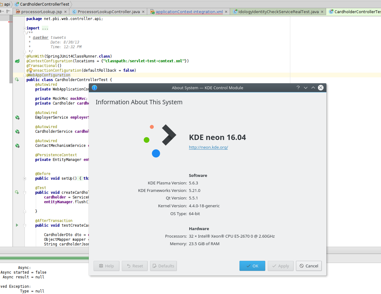Click the JSP file icon on the processorLookup.jsp tab
The image size is (381, 294).
(18, 12)
